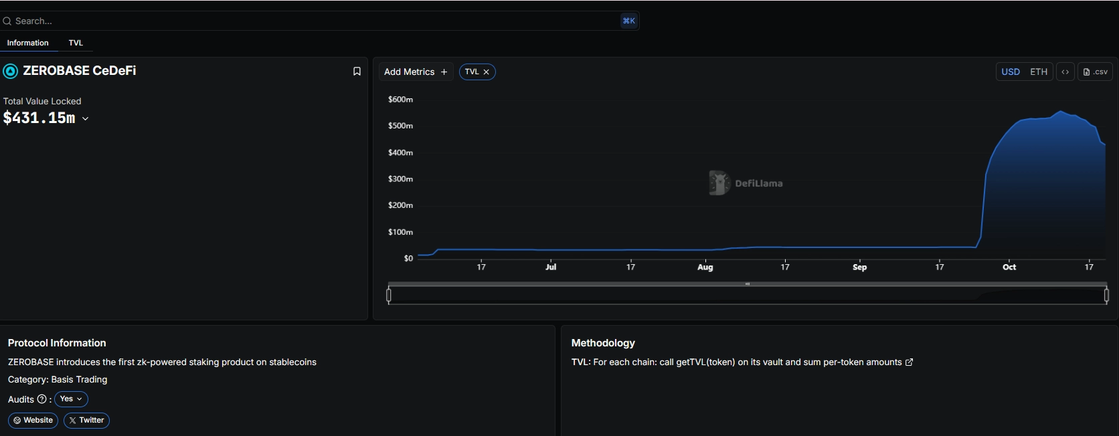Download chart data as .csv
This screenshot has height=436, width=1119.
coord(1095,72)
